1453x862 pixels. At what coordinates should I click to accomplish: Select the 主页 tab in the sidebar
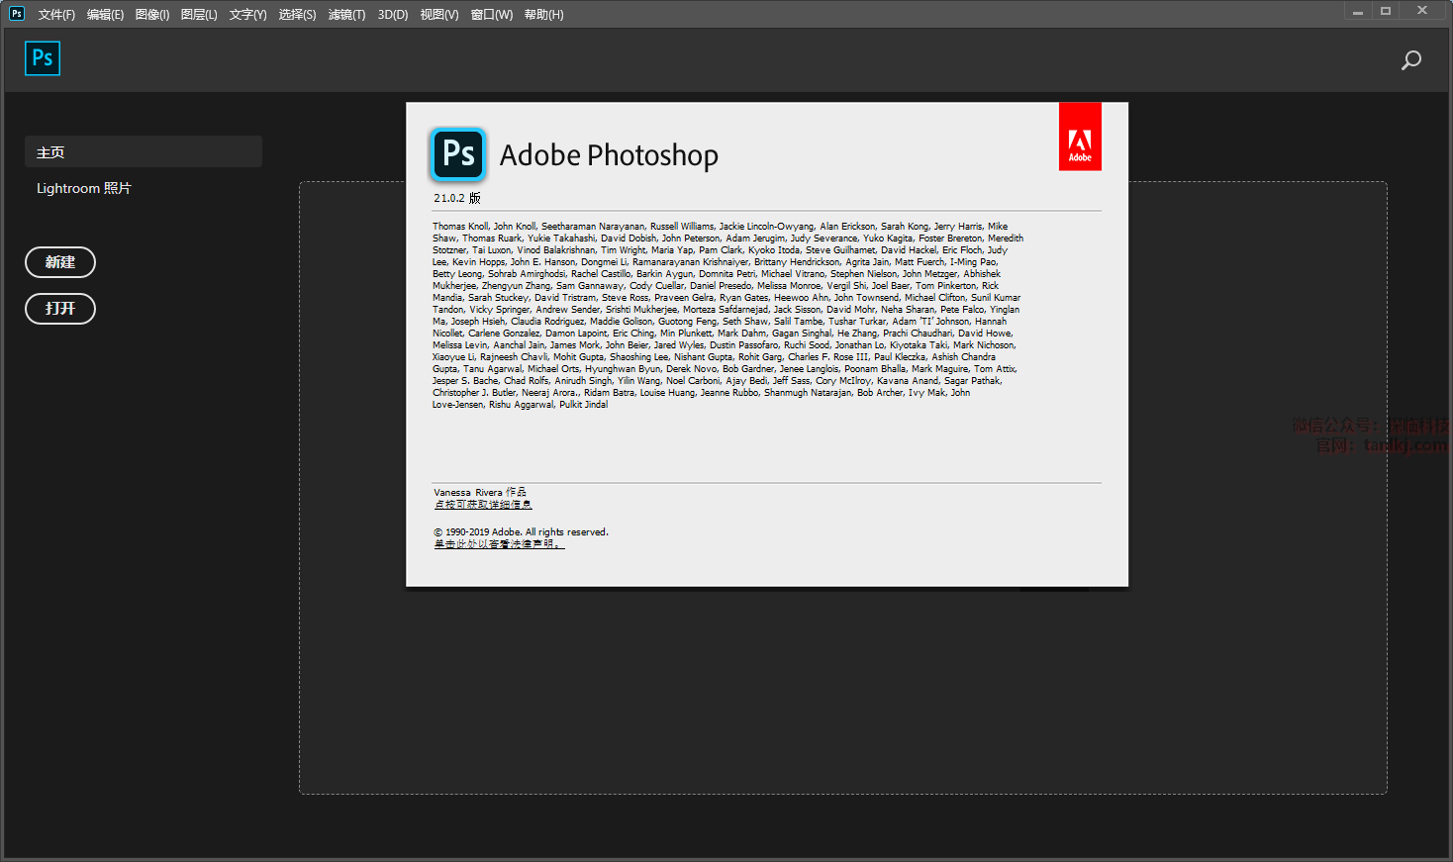[x=144, y=151]
